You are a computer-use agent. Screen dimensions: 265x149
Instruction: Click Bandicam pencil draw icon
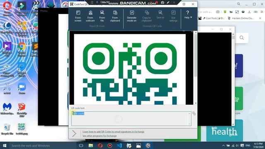[x=168, y=2]
